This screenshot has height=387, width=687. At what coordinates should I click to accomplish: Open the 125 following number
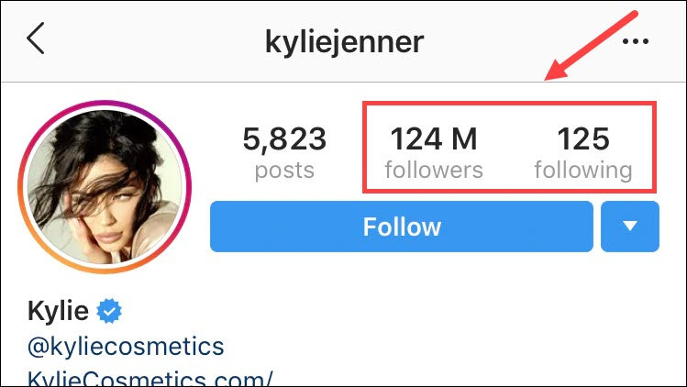point(583,138)
